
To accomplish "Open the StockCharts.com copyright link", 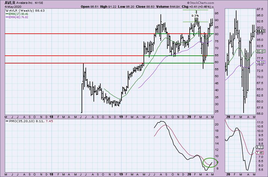I will (x=200, y=3).
